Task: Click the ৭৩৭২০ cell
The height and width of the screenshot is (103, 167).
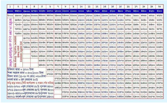Action: pyautogui.click(x=18, y=29)
